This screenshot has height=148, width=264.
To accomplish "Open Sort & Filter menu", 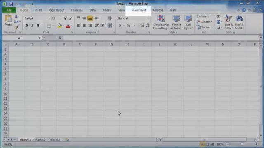I will click(229, 22).
